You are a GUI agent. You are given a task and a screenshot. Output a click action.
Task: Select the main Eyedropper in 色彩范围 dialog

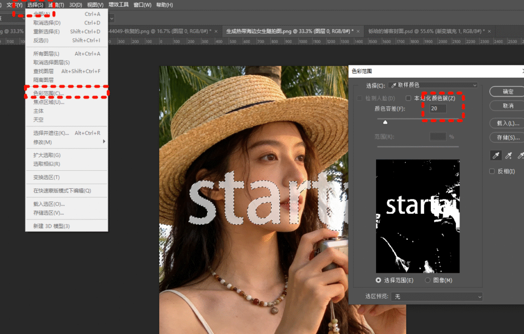(x=496, y=155)
